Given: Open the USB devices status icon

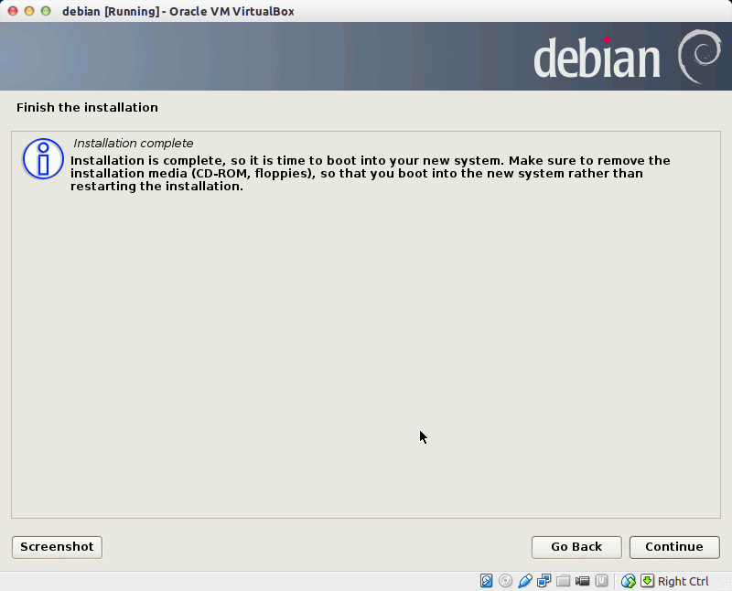Looking at the screenshot, I should (524, 581).
